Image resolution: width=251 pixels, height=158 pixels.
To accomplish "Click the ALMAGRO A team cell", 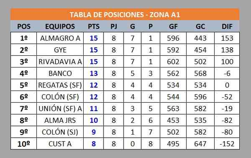I will coord(60,38).
